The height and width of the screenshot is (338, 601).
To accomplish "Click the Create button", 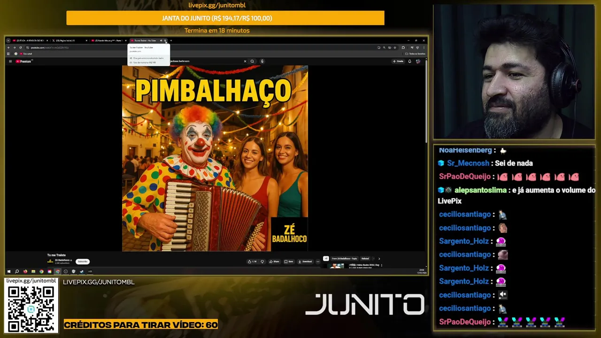I will click(398, 61).
